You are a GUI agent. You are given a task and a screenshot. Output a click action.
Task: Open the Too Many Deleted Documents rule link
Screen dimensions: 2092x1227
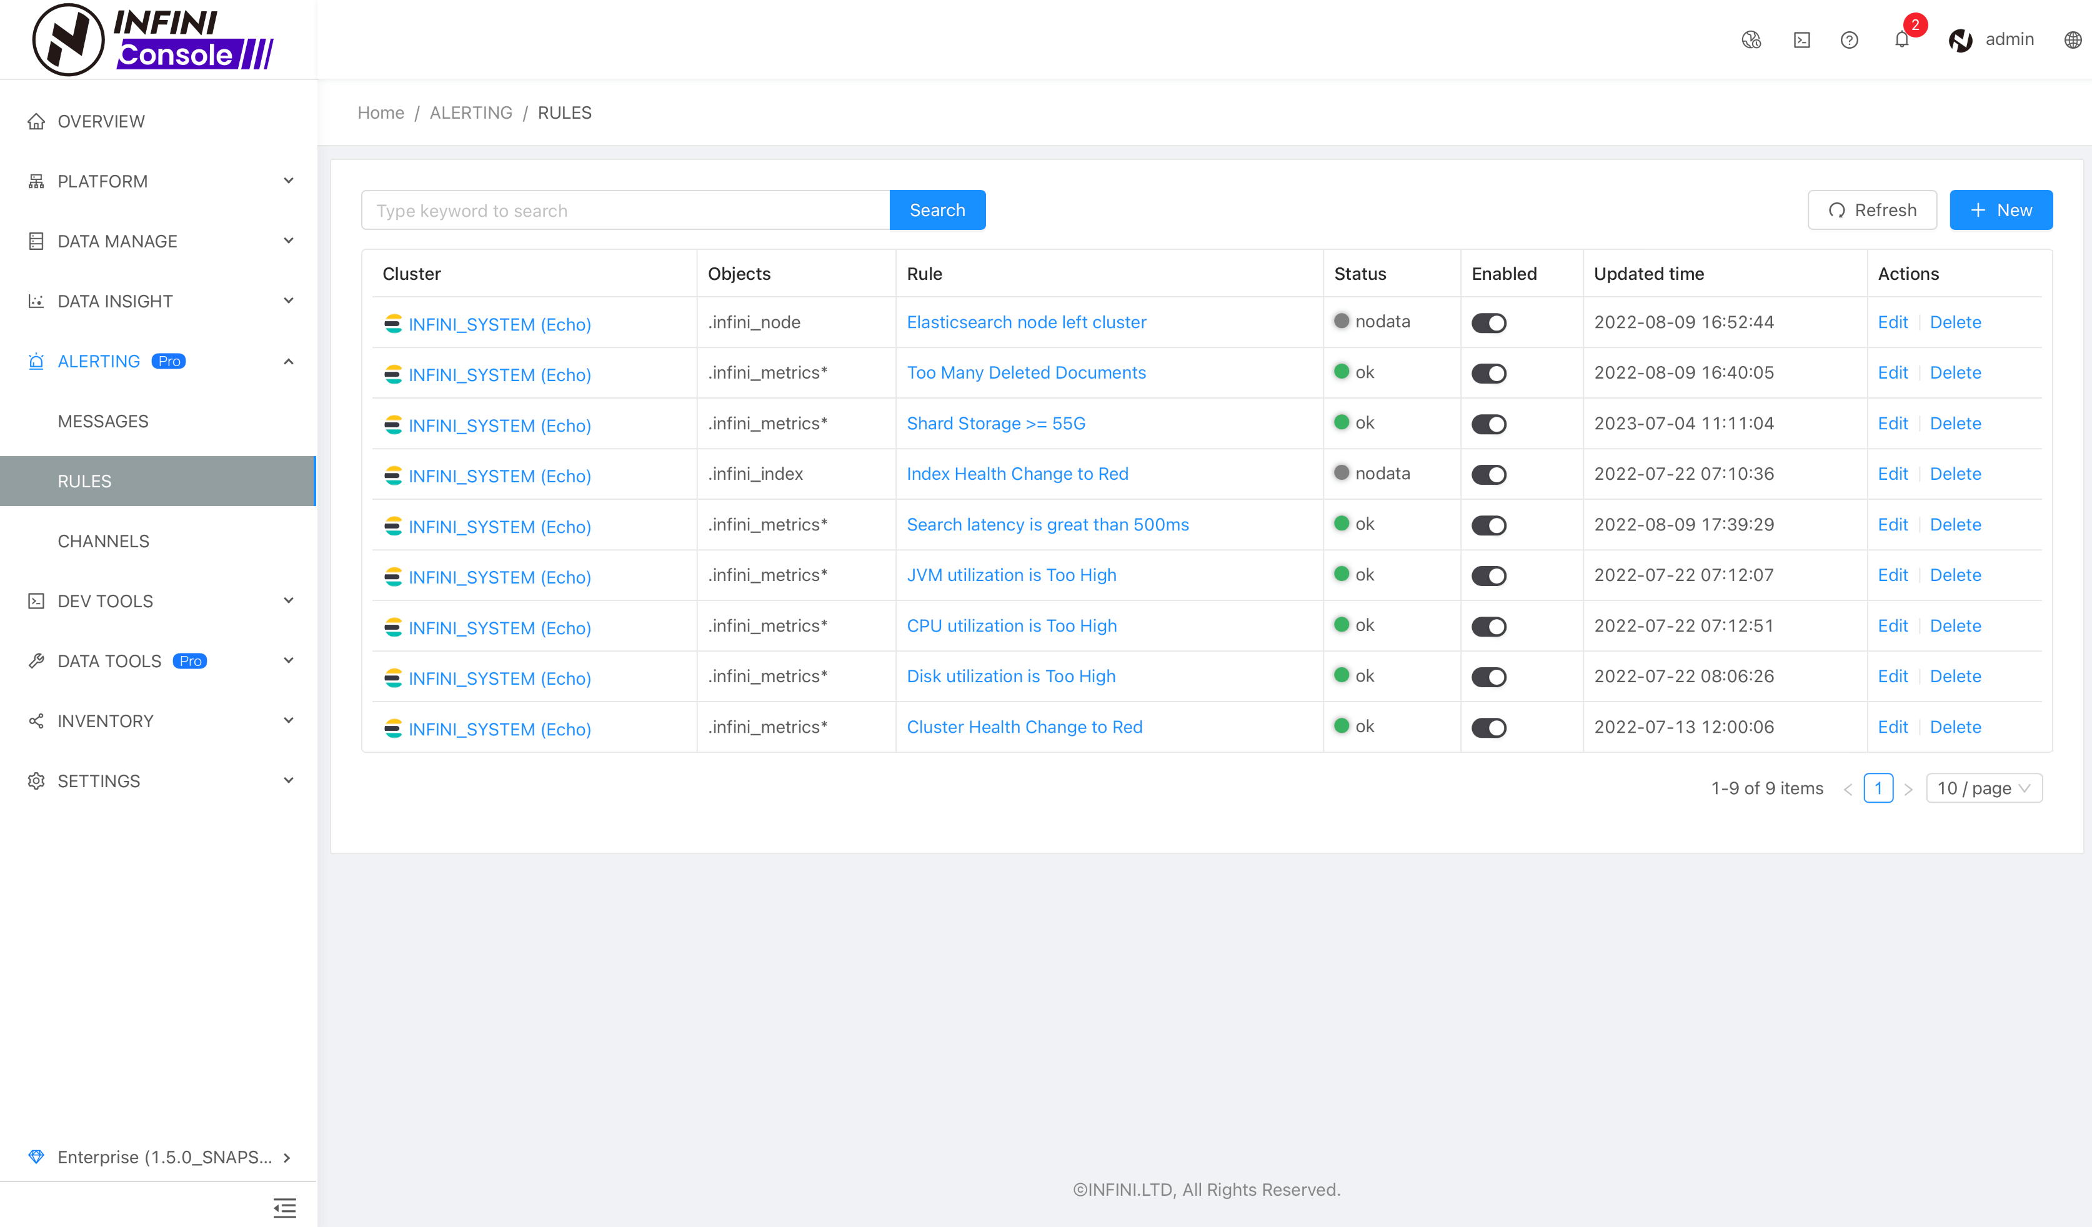pos(1026,373)
